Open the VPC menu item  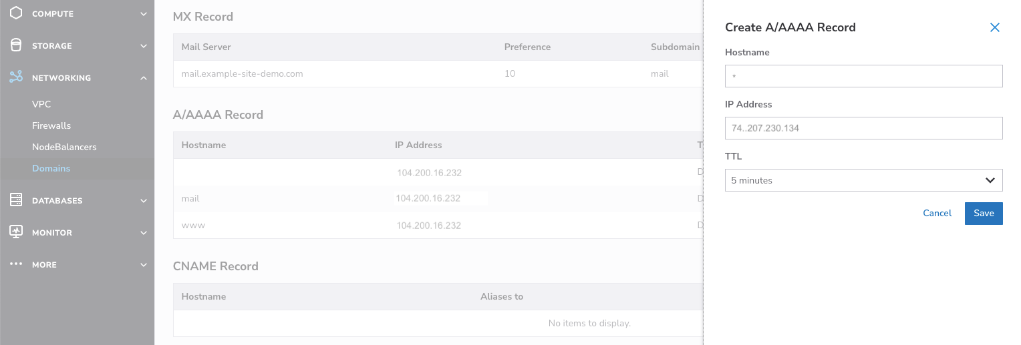pyautogui.click(x=41, y=104)
